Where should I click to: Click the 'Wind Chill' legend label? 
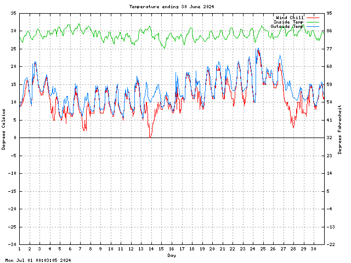(x=290, y=18)
